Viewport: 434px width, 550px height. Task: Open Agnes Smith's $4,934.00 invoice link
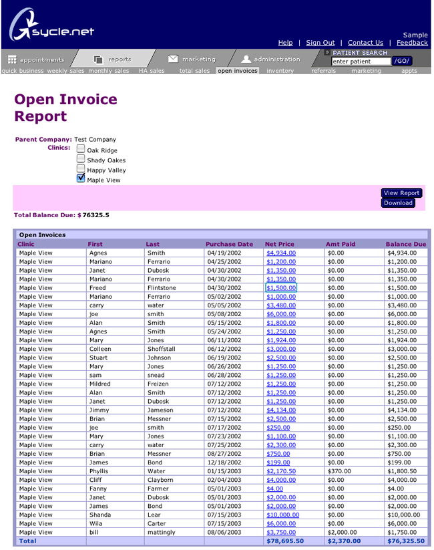(280, 253)
